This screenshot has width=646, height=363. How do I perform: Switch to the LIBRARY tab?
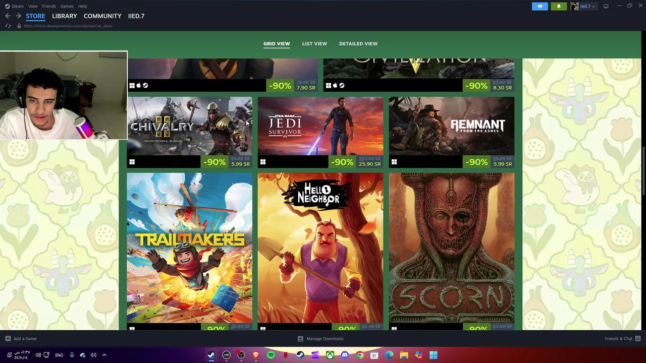[x=64, y=16]
